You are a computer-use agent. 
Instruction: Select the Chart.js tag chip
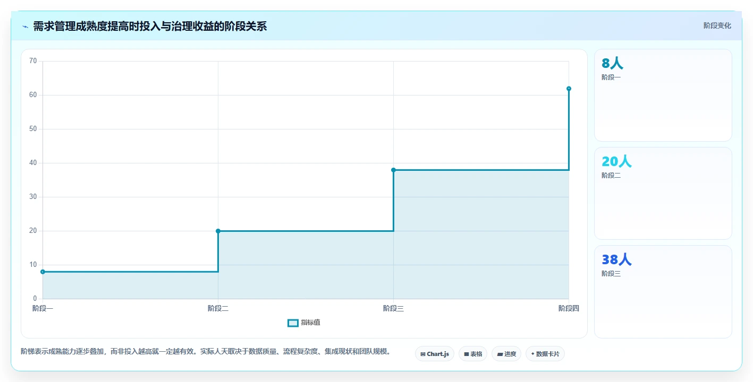pyautogui.click(x=434, y=354)
